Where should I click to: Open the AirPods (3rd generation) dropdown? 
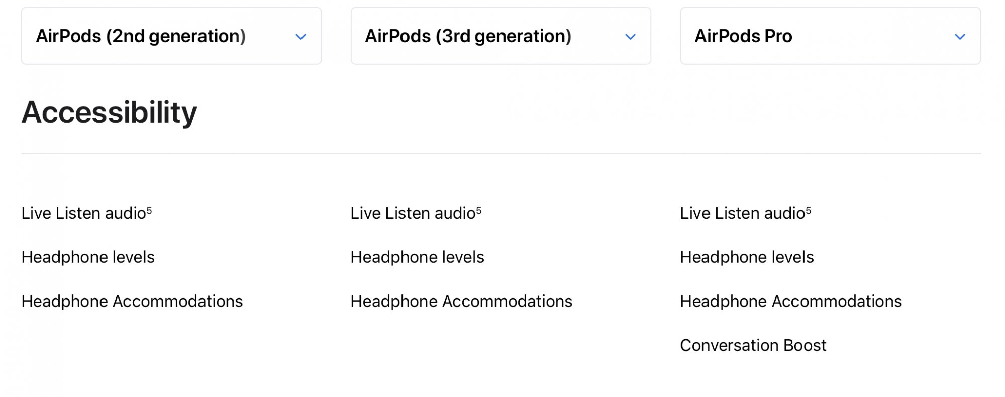point(501,36)
